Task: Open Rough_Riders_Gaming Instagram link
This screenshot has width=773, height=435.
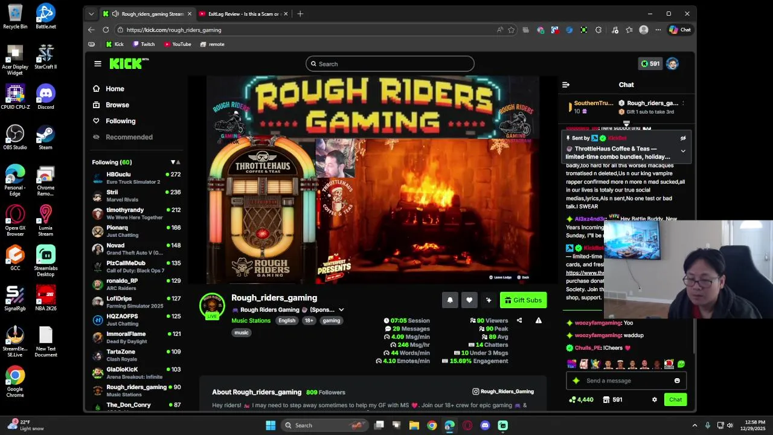Action: tap(503, 391)
